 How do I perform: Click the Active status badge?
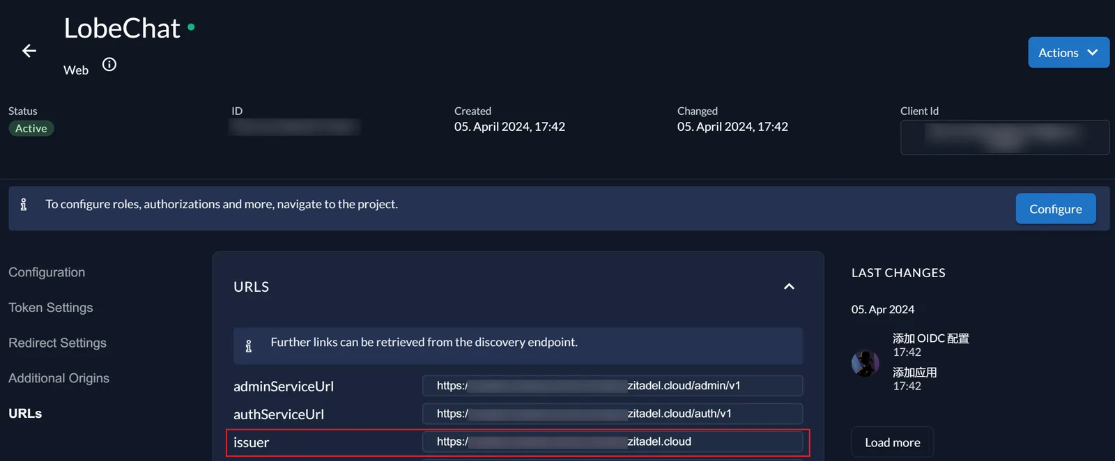pos(31,128)
